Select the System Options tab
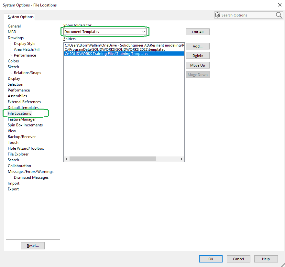 click(x=20, y=17)
